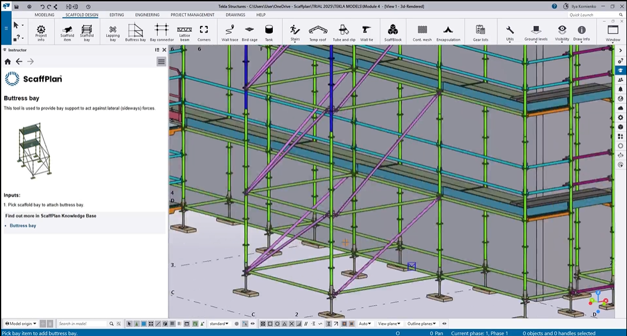Screen dimensions: 627x336
Task: Open the File menu hamburger button
Action: point(6,28)
